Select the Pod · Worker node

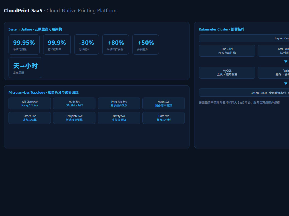(x=273, y=51)
